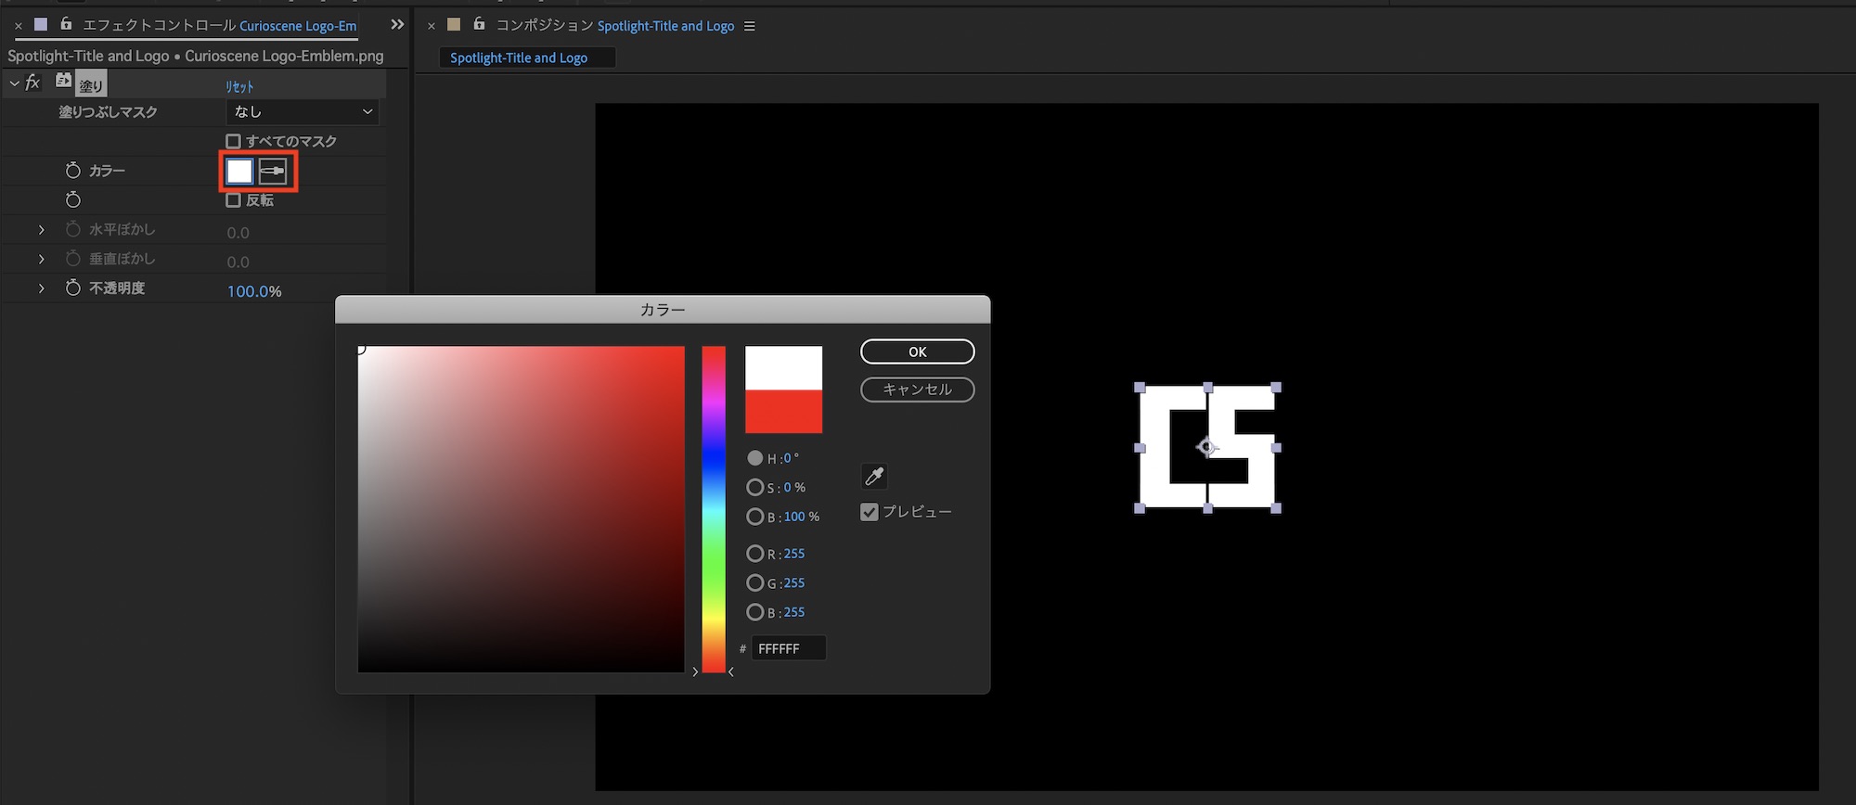Select the S saturation radio button
Viewport: 1856px width, 805px height.
[x=755, y=488]
